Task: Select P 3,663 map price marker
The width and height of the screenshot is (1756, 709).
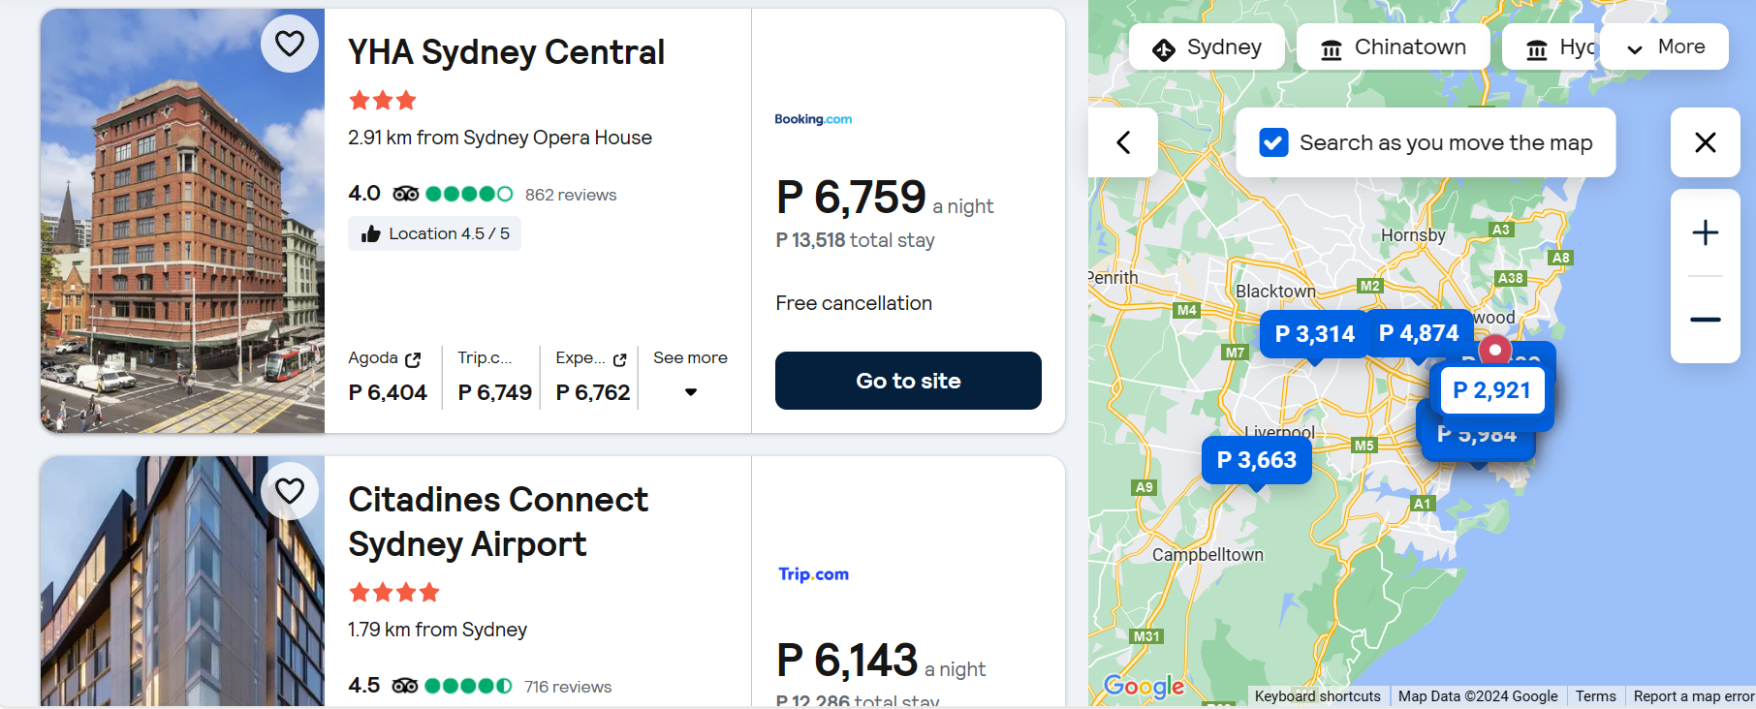Action: 1256,460
